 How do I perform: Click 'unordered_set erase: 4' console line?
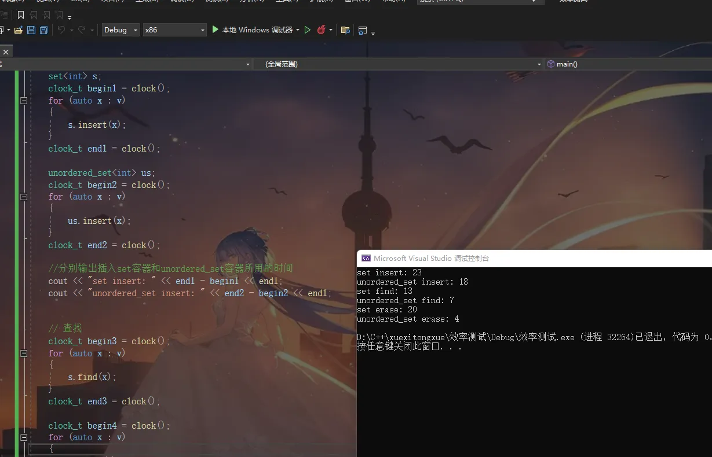coord(408,319)
